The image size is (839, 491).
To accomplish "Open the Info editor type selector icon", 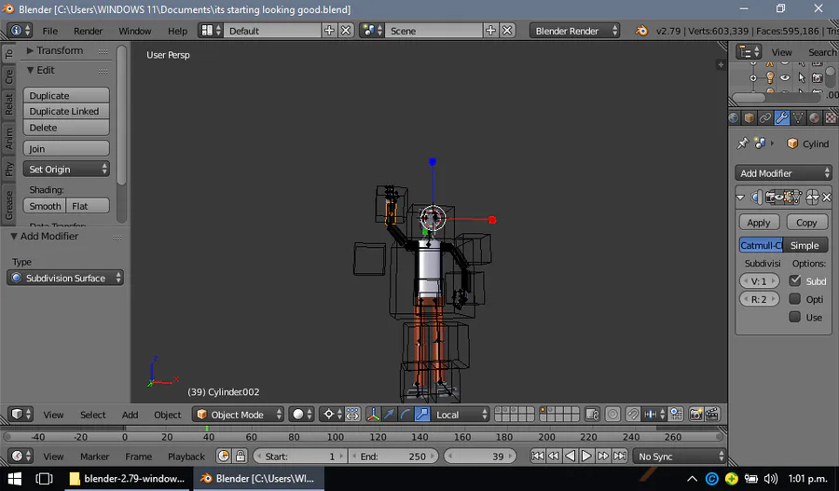I will tap(21, 31).
